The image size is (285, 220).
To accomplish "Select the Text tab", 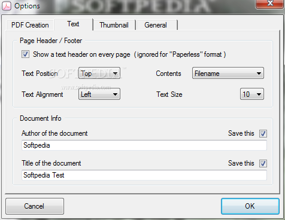I will (73, 24).
